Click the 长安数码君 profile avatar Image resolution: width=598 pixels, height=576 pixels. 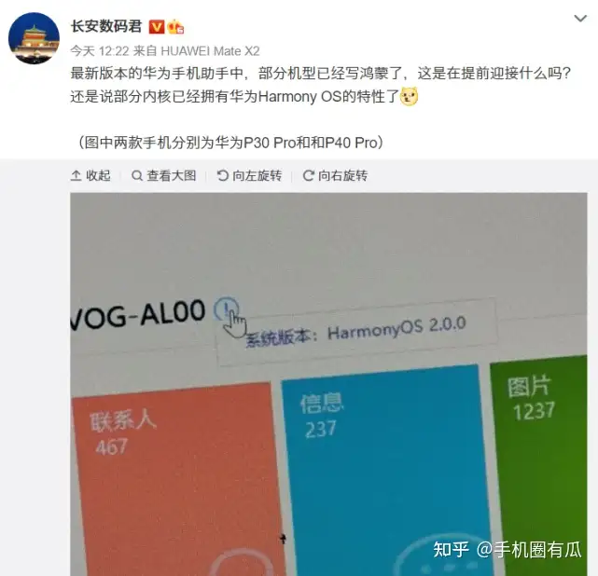(34, 38)
